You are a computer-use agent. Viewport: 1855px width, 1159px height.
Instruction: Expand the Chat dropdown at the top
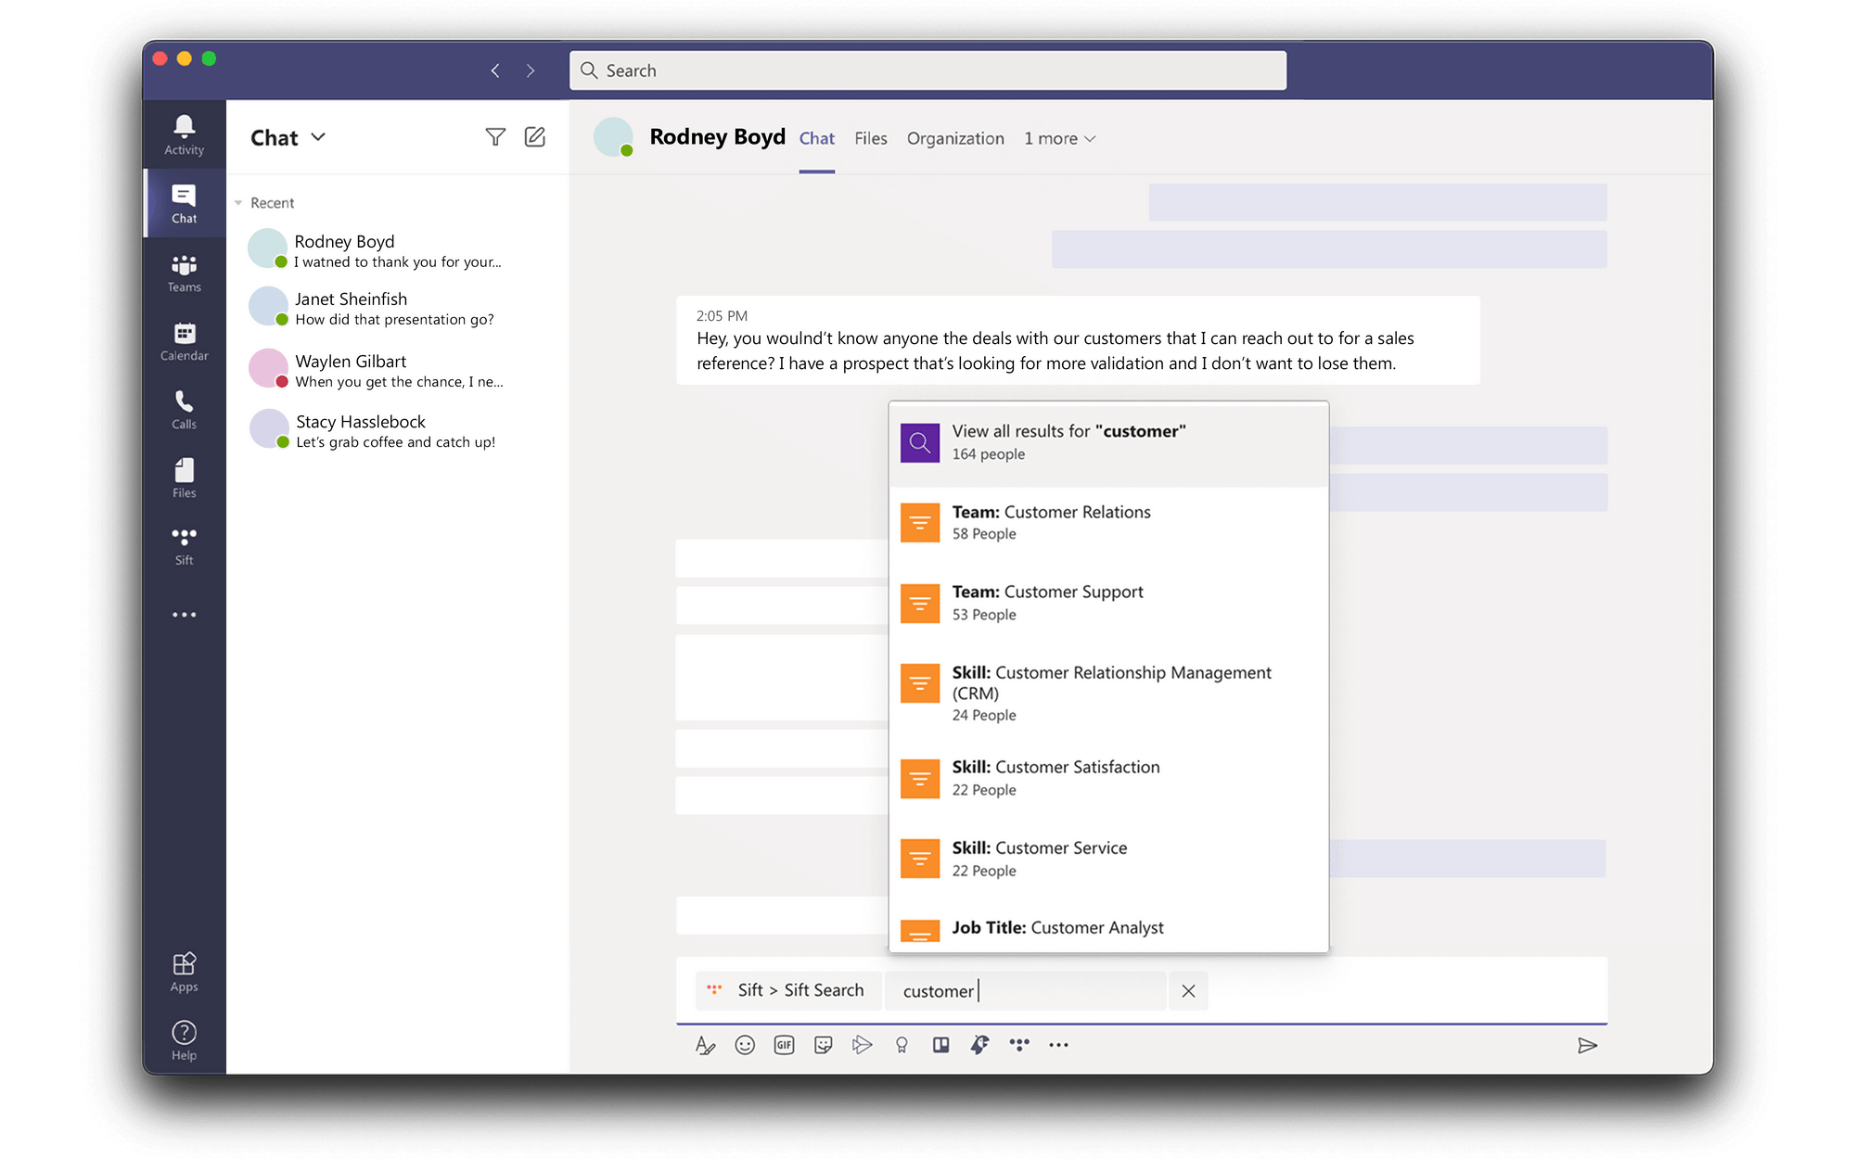coord(316,137)
